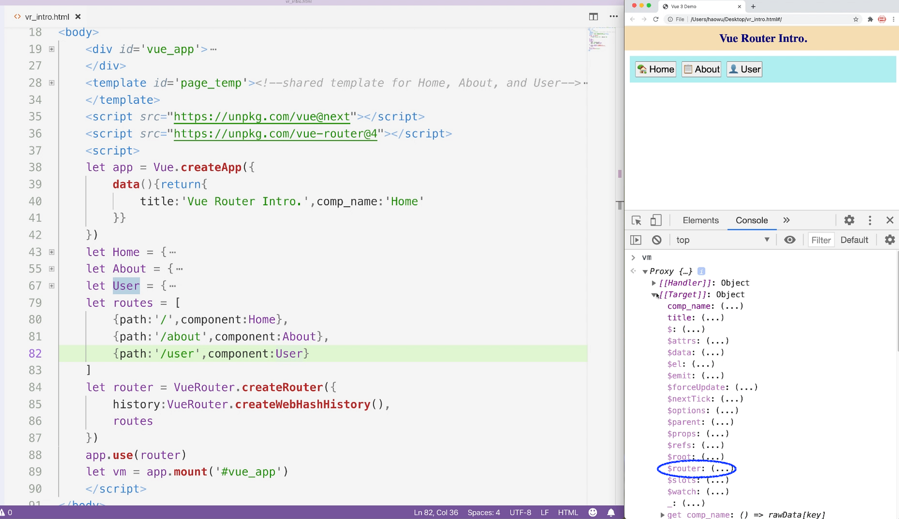
Task: Click the About button on the page
Action: tap(701, 69)
